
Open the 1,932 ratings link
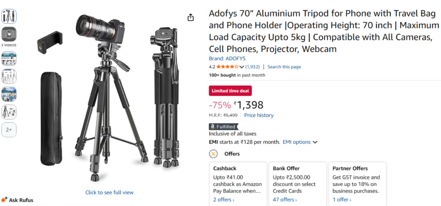point(252,67)
